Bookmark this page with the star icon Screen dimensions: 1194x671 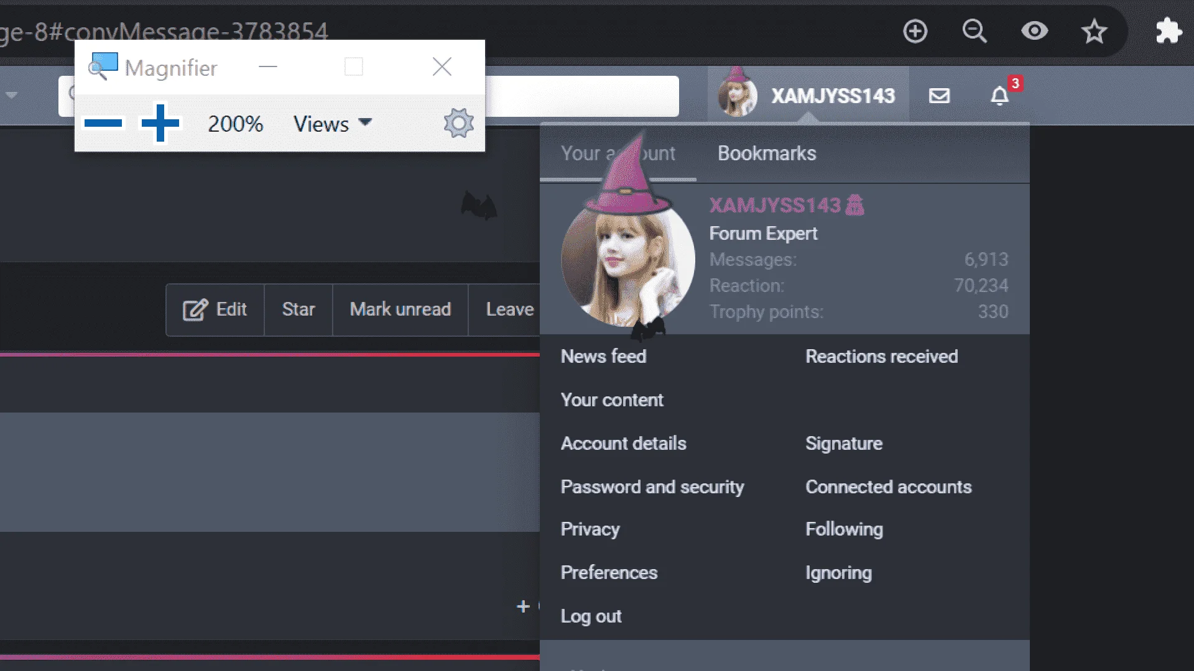tap(1094, 31)
